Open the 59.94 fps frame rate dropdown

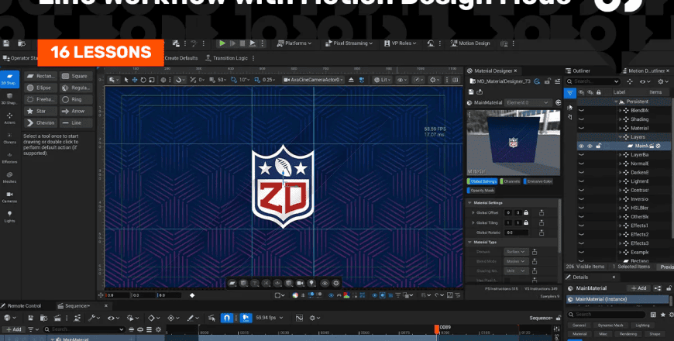(x=269, y=318)
